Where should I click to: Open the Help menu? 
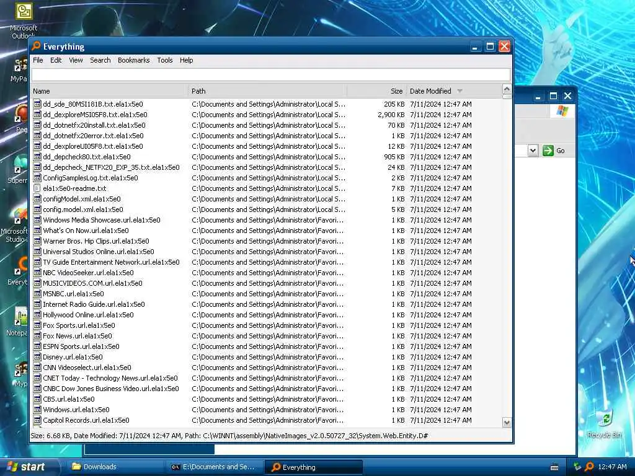pos(186,60)
